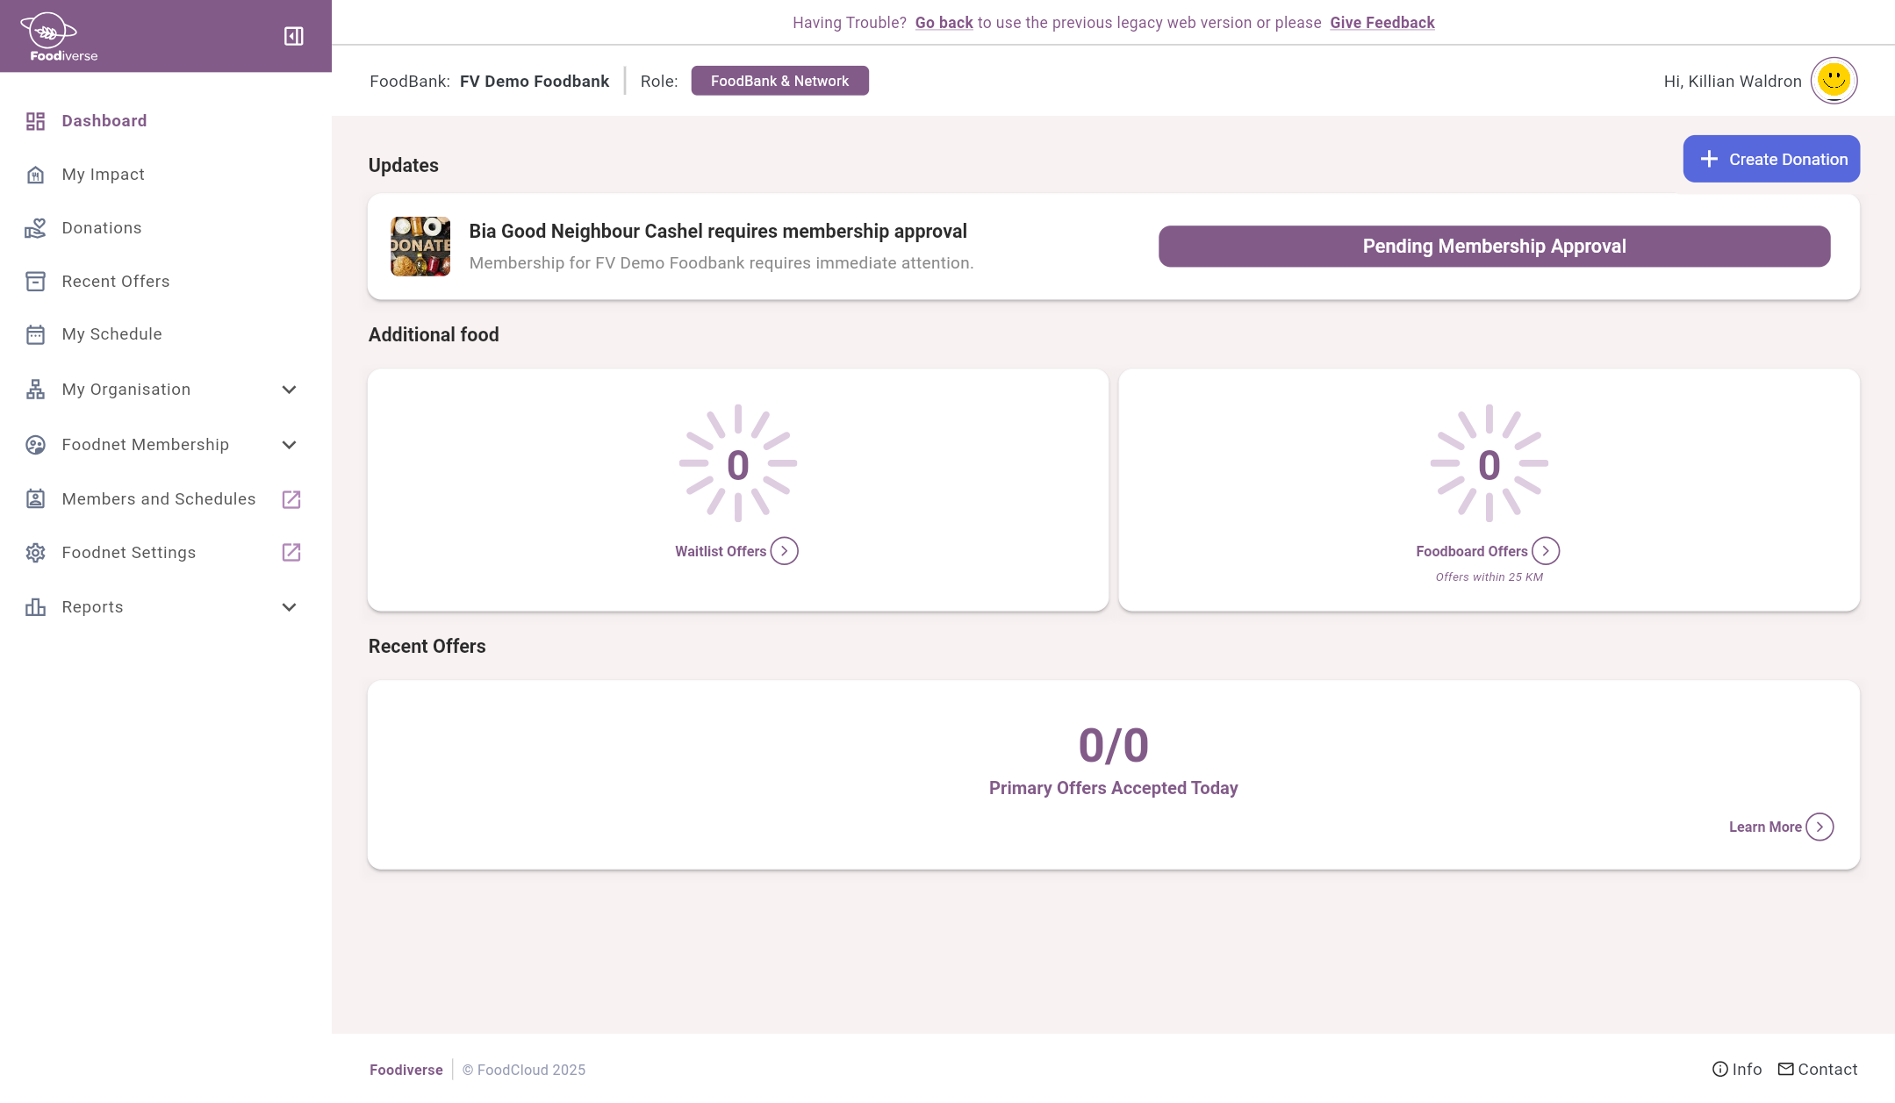This screenshot has width=1895, height=1103.
Task: Expand the My Organisation submenu chevron
Action: 289,390
